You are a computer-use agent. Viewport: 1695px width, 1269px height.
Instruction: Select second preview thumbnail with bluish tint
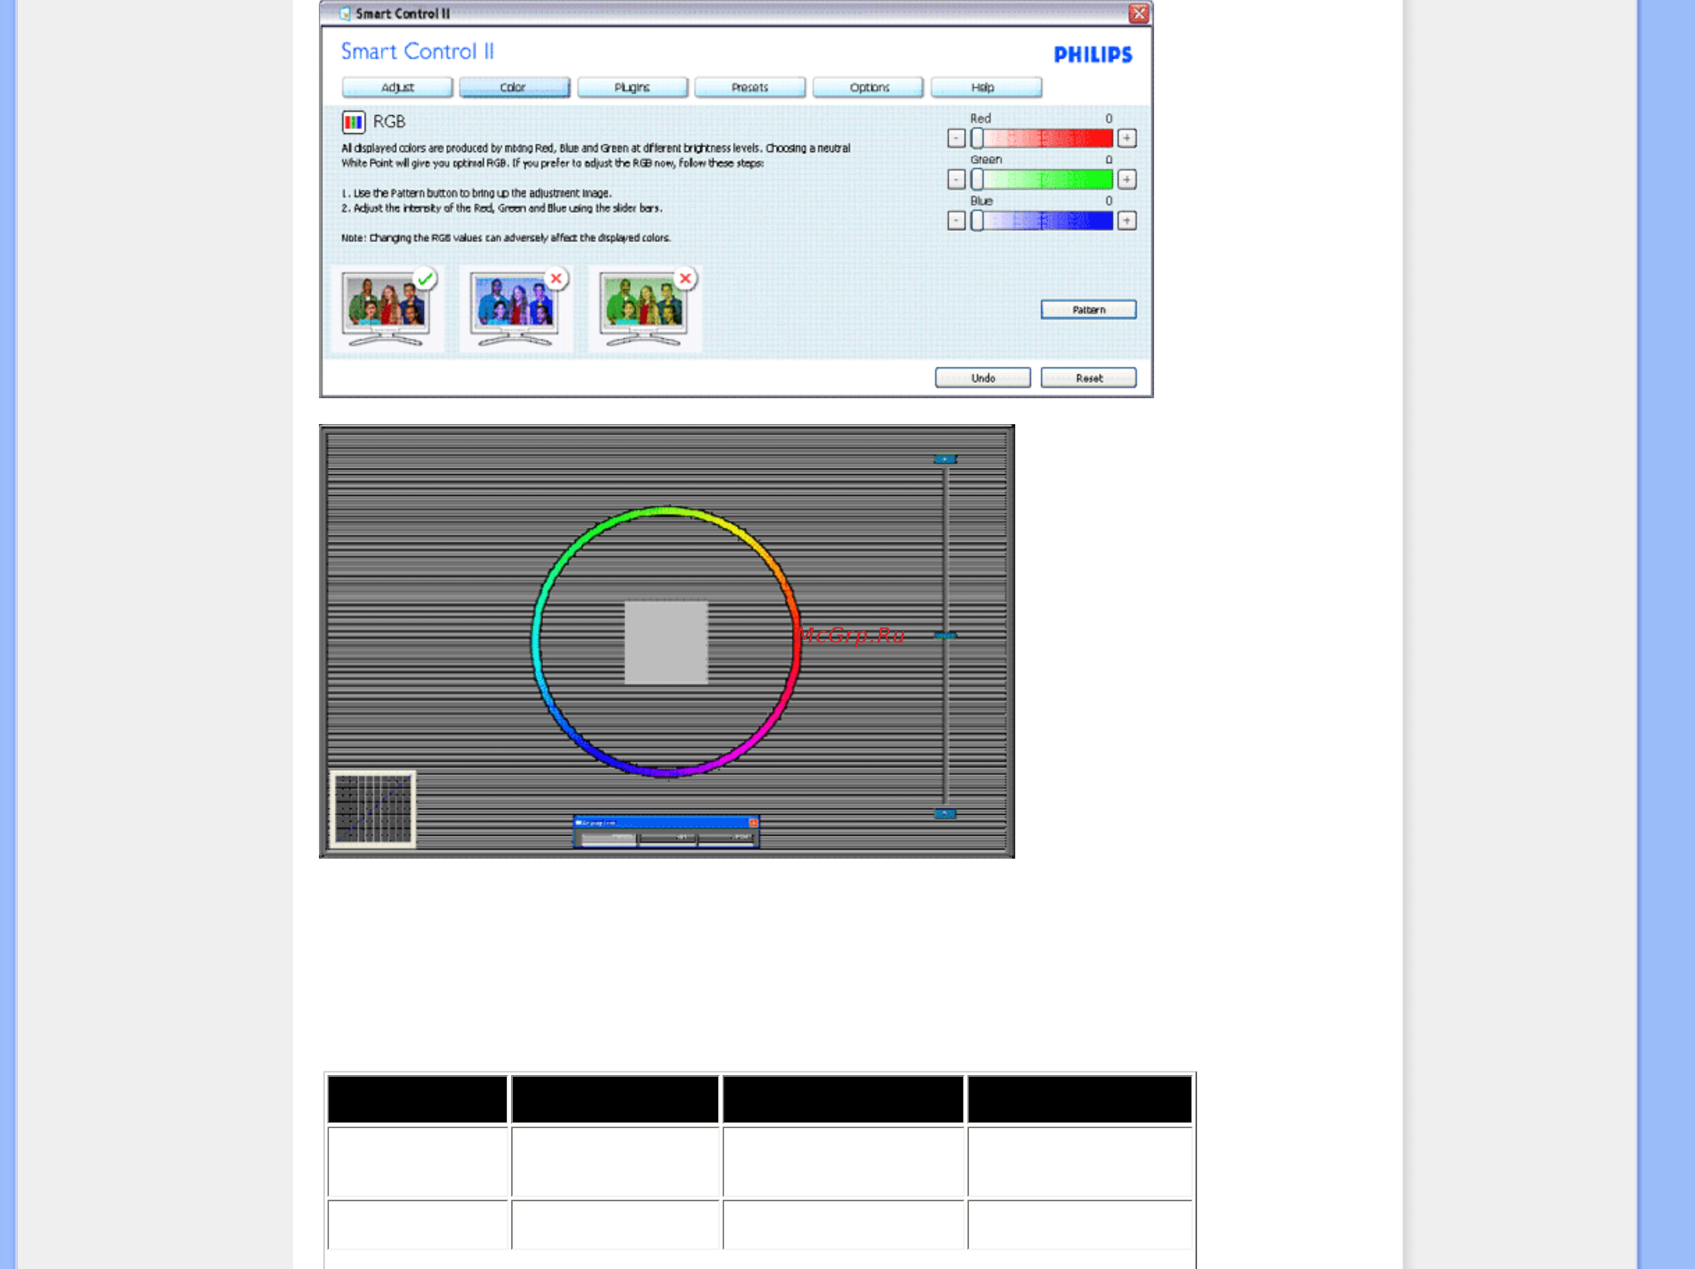(516, 309)
